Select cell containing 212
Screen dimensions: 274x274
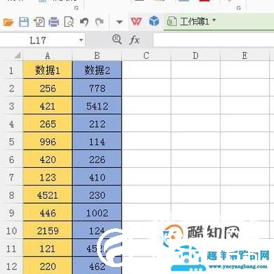[97, 124]
